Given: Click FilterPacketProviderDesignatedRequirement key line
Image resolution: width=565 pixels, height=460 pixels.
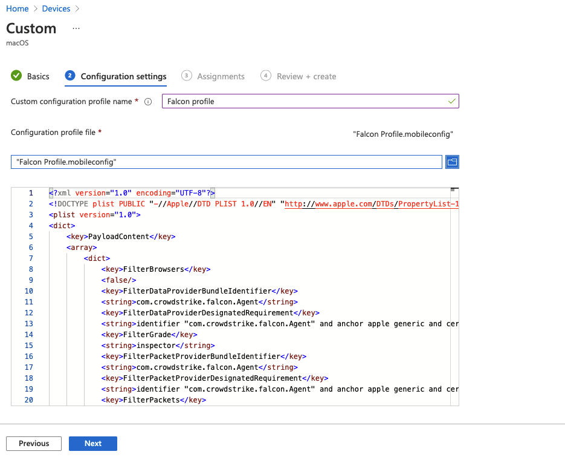Looking at the screenshot, I should 215,378.
